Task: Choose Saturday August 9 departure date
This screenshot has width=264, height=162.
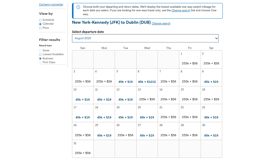Action: (211, 82)
